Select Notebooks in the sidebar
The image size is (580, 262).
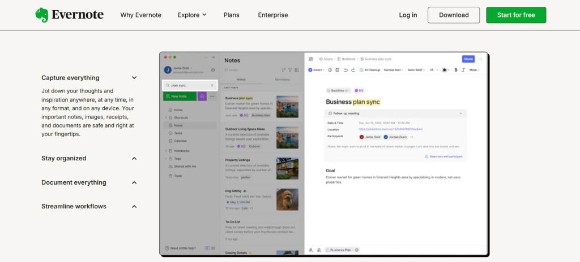(178, 151)
